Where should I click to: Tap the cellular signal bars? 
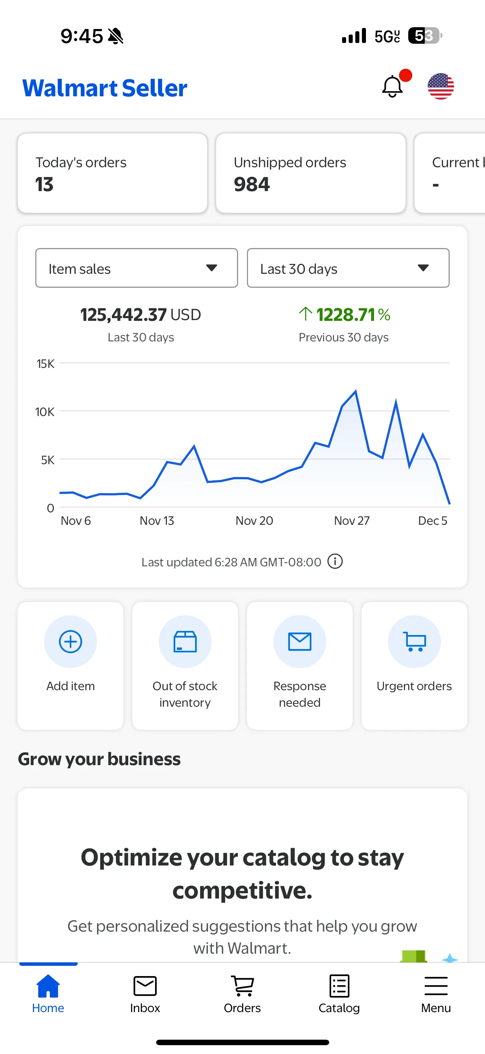(354, 36)
